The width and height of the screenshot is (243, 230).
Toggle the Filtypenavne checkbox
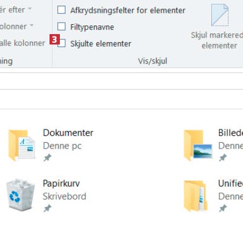62,27
